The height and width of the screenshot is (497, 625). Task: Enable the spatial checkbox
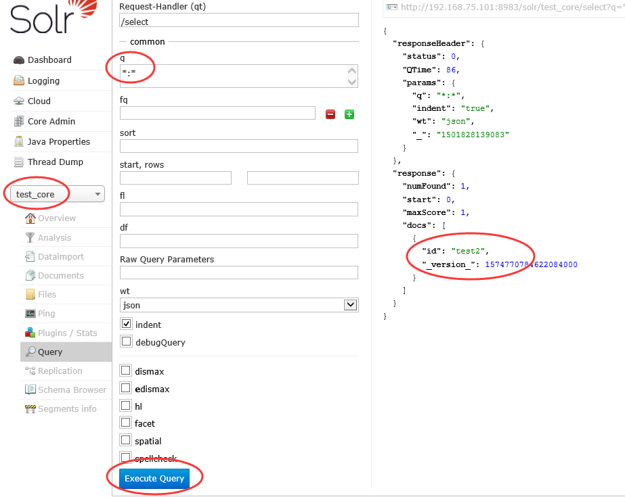(126, 440)
